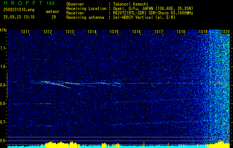Image resolution: width=233 pixels, height=148 pixels.
Task: Click the meteor count value 29
Action: point(54,17)
